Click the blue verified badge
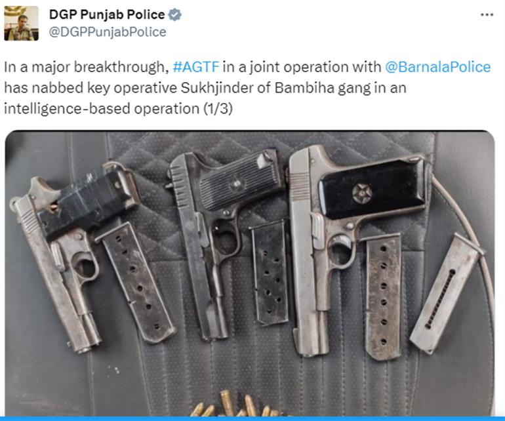505x421 pixels. click(175, 15)
